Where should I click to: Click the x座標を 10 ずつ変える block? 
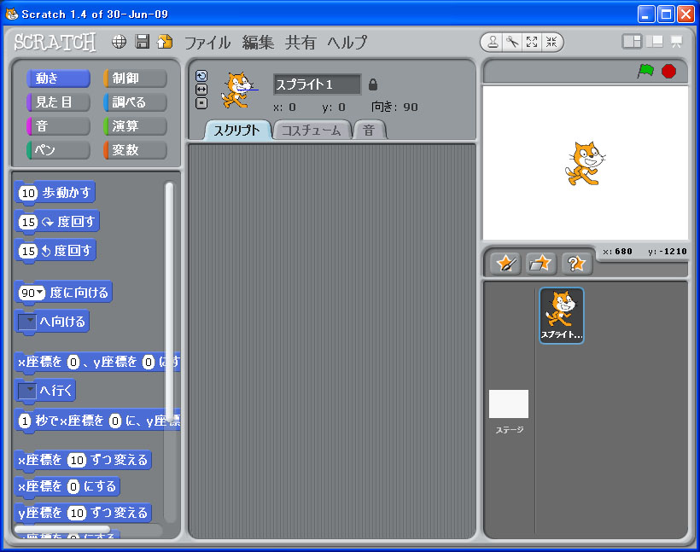pyautogui.click(x=83, y=460)
